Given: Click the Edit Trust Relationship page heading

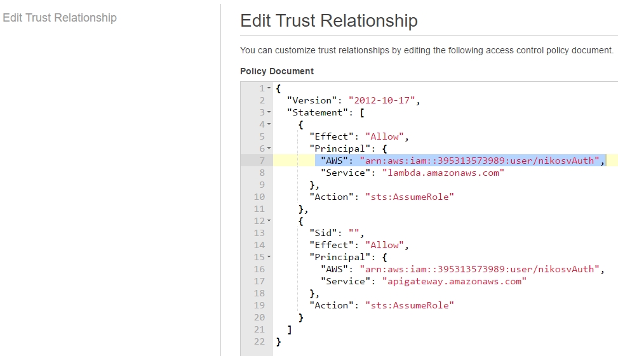Looking at the screenshot, I should 329,21.
